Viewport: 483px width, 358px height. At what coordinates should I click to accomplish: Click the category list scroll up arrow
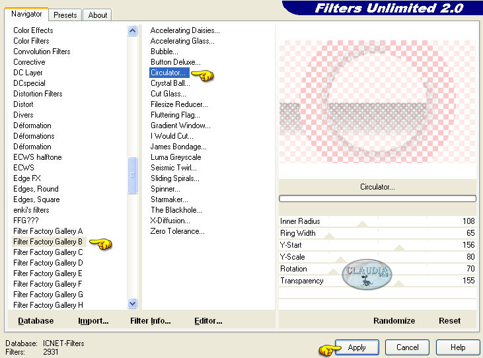click(132, 30)
